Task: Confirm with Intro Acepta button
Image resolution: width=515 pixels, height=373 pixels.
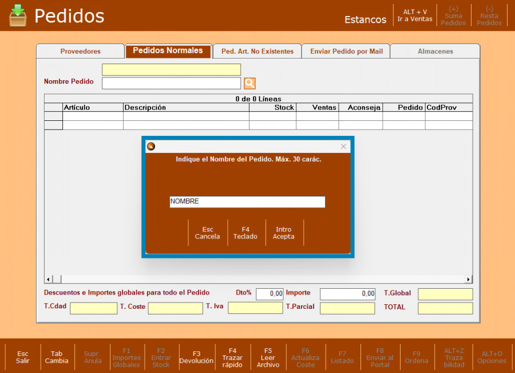Action: 284,233
